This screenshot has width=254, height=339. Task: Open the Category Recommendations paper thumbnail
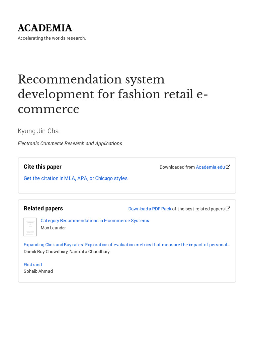click(30, 227)
